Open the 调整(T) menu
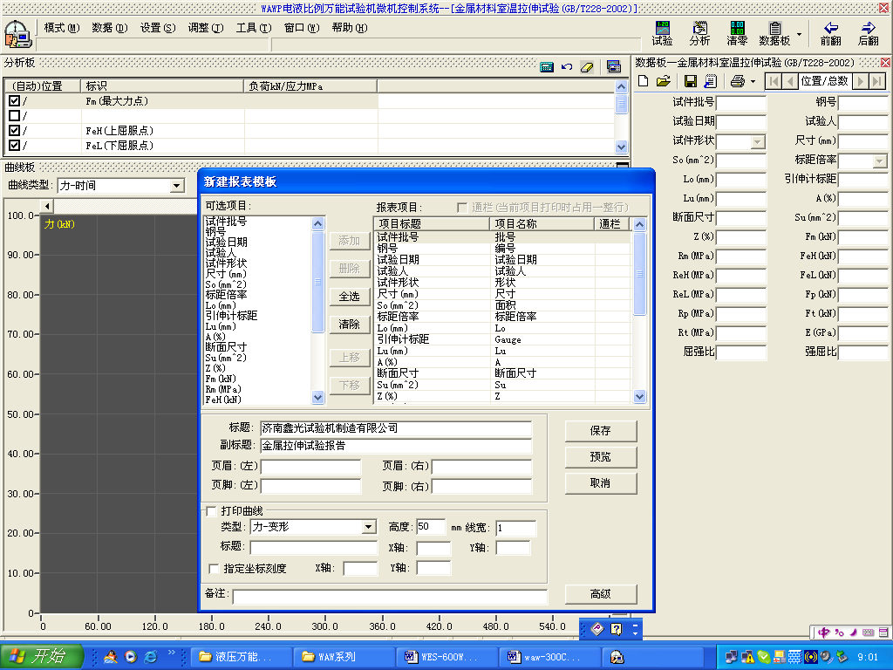Screen dimensions: 893x670 [206, 27]
